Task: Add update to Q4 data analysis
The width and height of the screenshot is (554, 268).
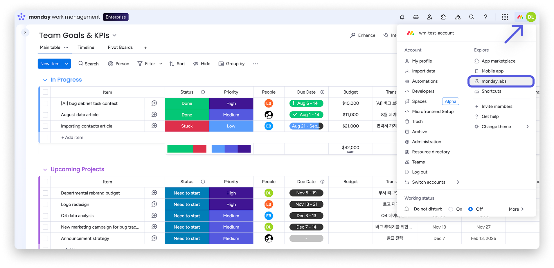Action: (154, 215)
